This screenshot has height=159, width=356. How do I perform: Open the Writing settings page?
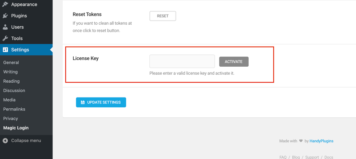[10, 72]
